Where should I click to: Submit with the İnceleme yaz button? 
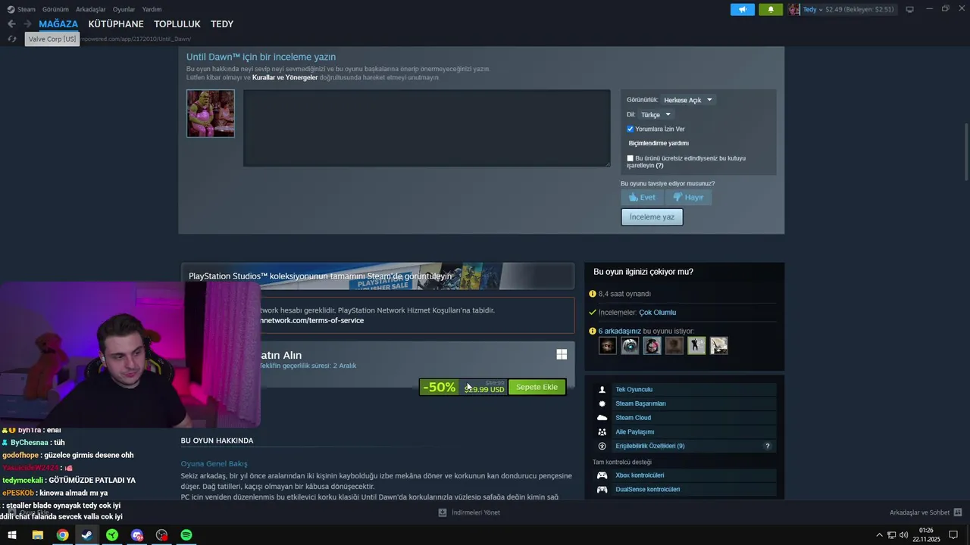pyautogui.click(x=652, y=216)
